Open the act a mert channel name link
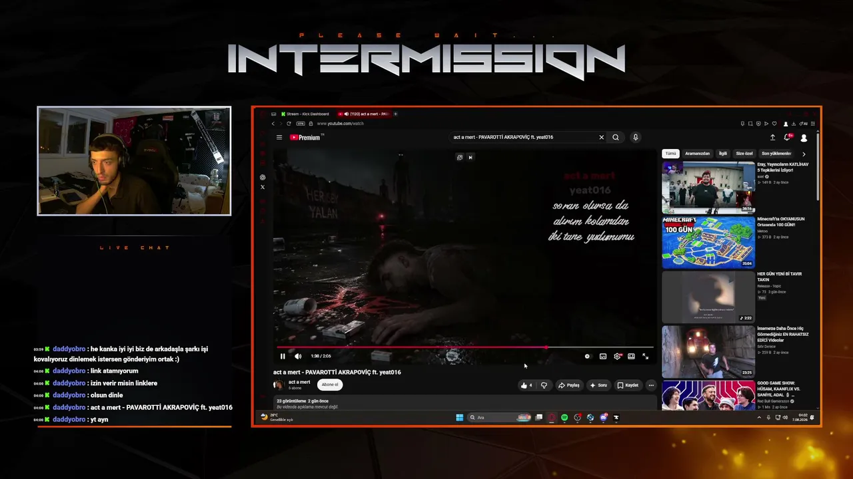Image resolution: width=853 pixels, height=479 pixels. point(299,383)
